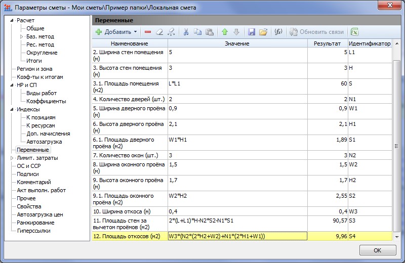Expand the Лимит. затраты tree node
This screenshot has width=405, height=263.
coord(12,158)
